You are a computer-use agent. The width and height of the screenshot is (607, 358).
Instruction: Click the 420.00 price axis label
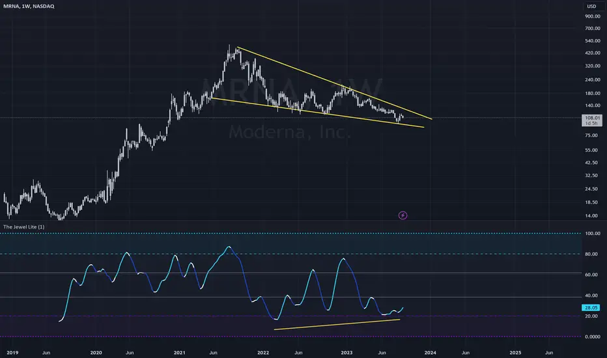[x=593, y=53]
